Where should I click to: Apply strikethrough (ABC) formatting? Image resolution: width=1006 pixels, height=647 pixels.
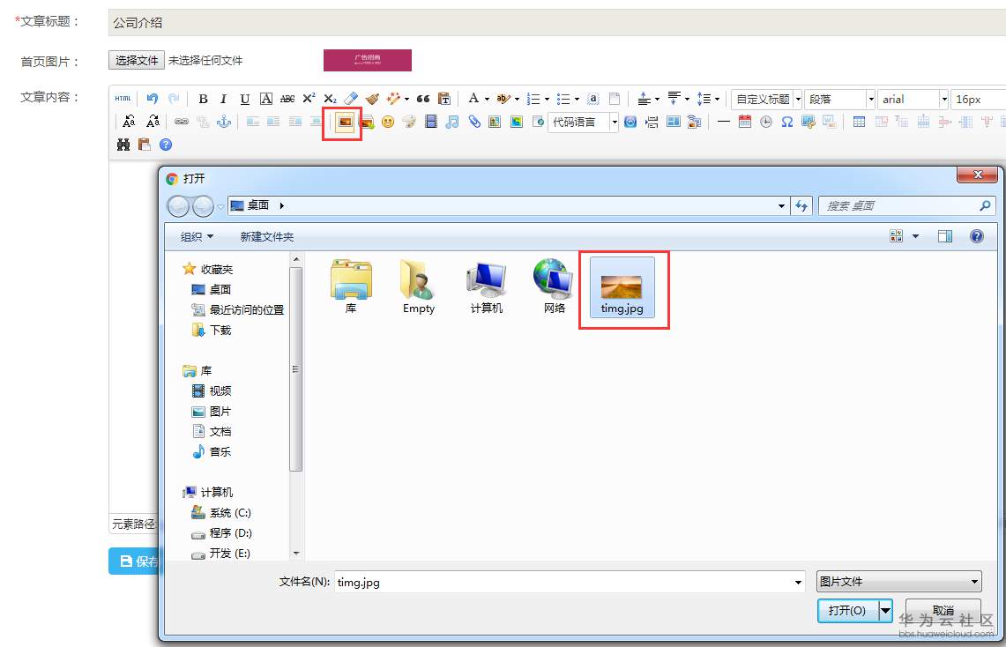[287, 99]
